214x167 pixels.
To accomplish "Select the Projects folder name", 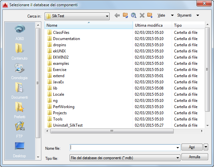I will click(x=60, y=113).
